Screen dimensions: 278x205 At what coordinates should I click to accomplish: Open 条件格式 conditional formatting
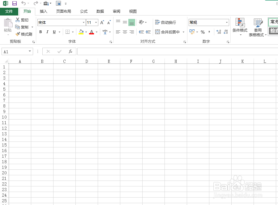pos(240,27)
